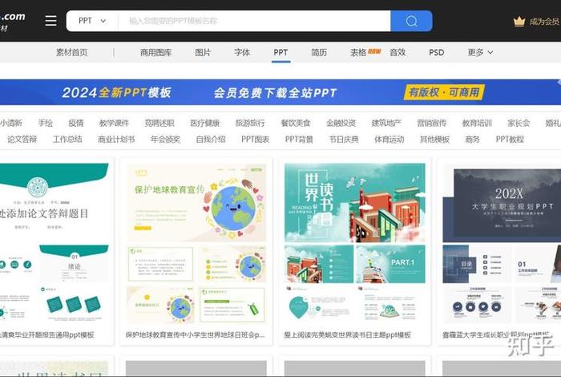Filter by 其他模板 category
The width and height of the screenshot is (561, 377).
pos(434,139)
